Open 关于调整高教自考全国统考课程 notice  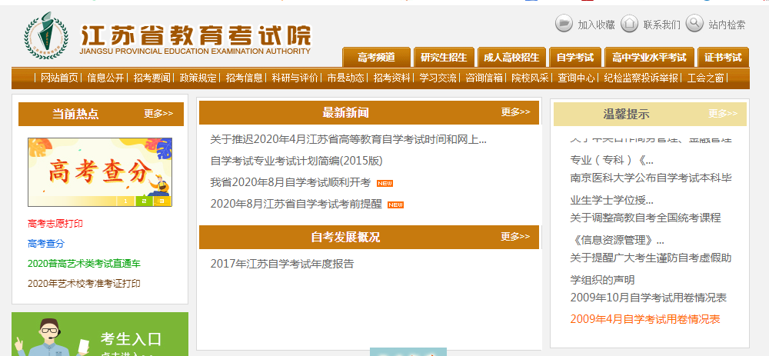tap(645, 229)
